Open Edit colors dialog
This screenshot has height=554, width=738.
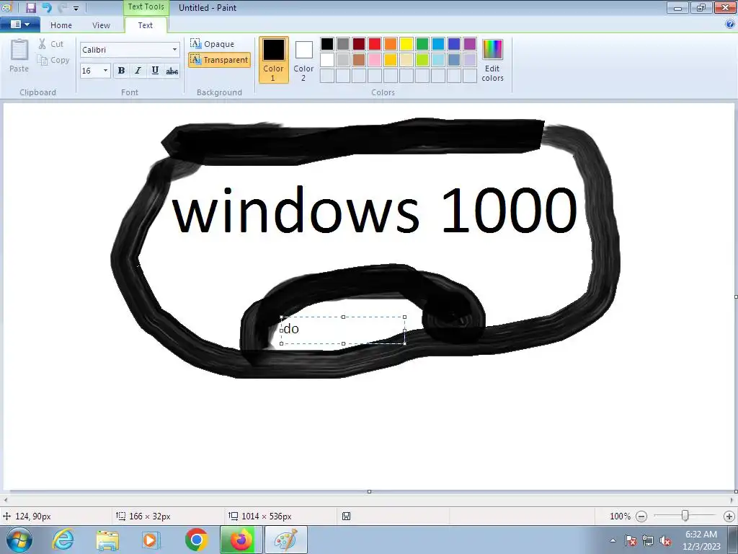coord(492,61)
